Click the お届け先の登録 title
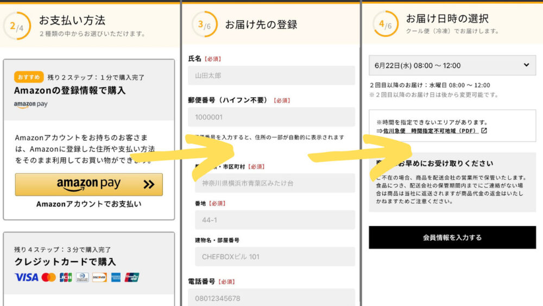Screen dimensions: 543x306 pos(261,24)
